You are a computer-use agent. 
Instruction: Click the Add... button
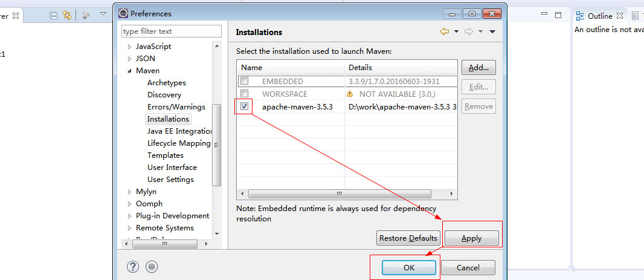click(478, 68)
